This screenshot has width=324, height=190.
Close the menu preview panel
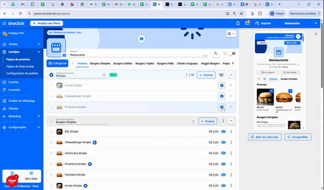point(316,34)
